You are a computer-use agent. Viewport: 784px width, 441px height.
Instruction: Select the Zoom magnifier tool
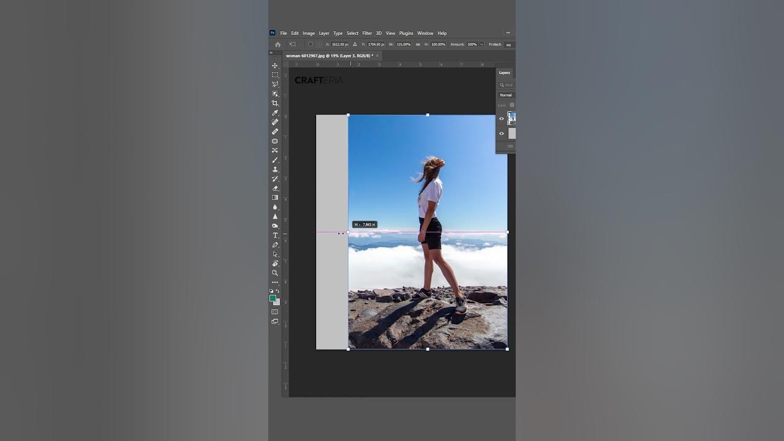tap(275, 273)
